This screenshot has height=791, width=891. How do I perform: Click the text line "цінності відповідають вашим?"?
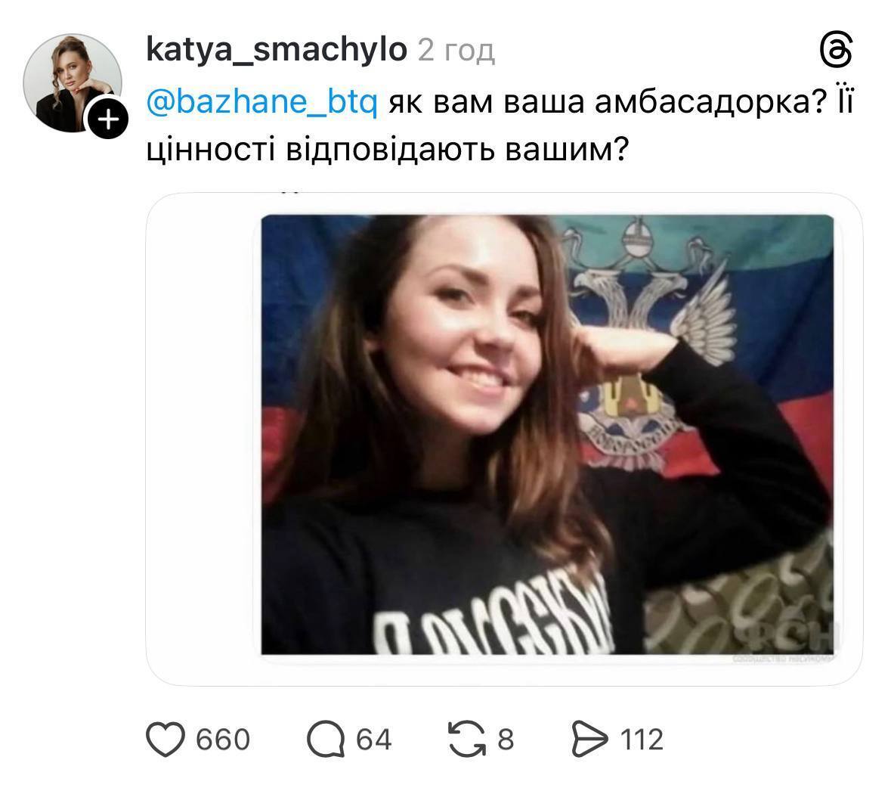(387, 150)
